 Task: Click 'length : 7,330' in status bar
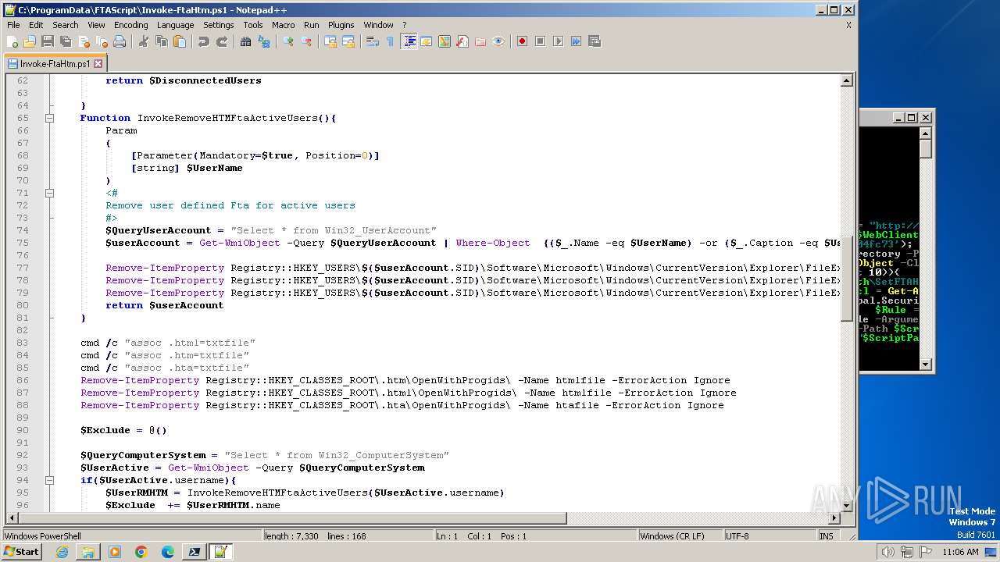point(292,536)
